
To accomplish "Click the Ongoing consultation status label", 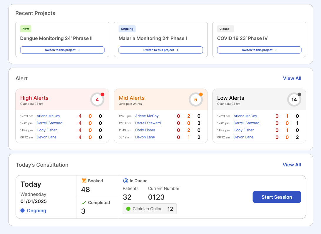I will pos(36,211).
